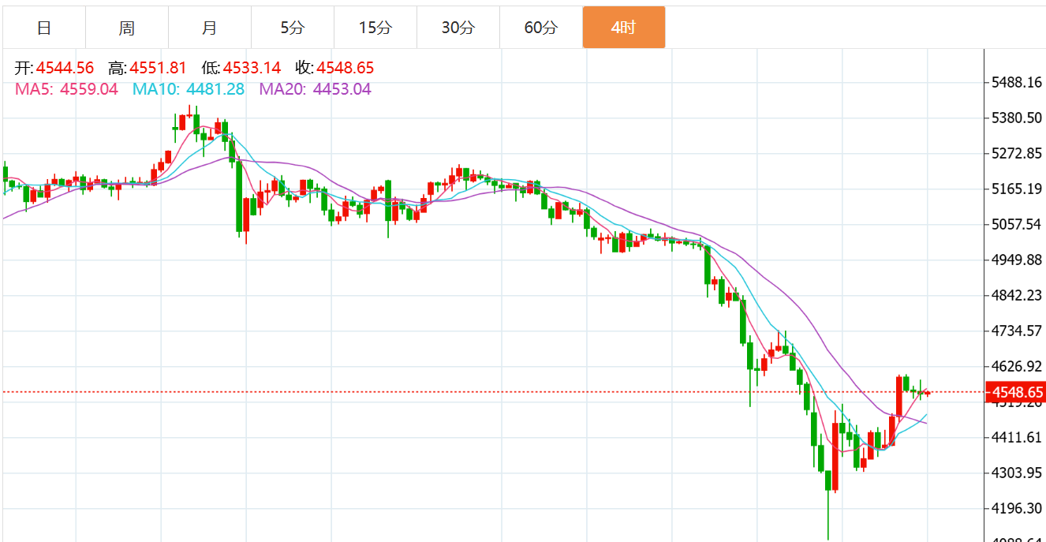Select the 周 (weekly) chart tab
The height and width of the screenshot is (542, 1046).
coord(127,28)
